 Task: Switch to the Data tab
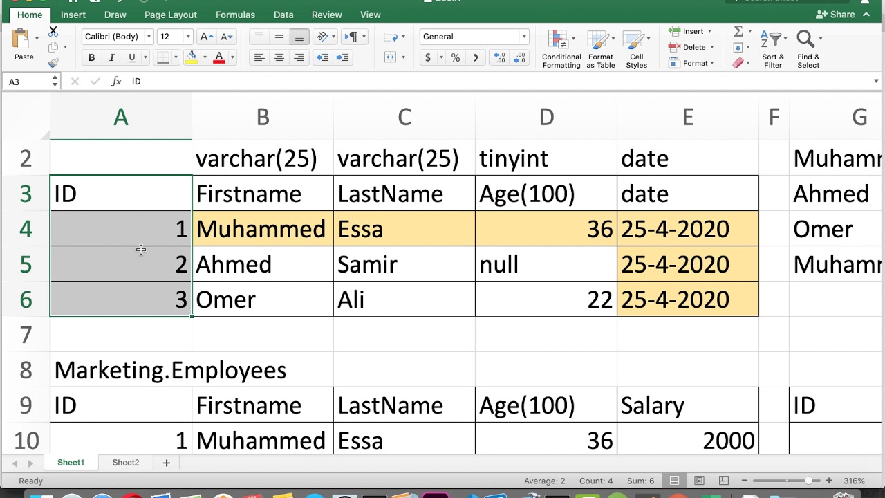pos(283,15)
